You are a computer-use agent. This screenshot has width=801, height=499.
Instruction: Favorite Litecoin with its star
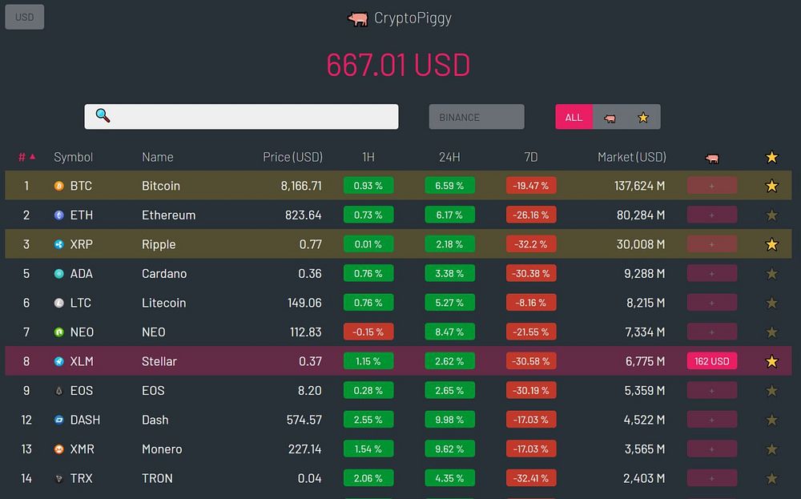tap(772, 303)
